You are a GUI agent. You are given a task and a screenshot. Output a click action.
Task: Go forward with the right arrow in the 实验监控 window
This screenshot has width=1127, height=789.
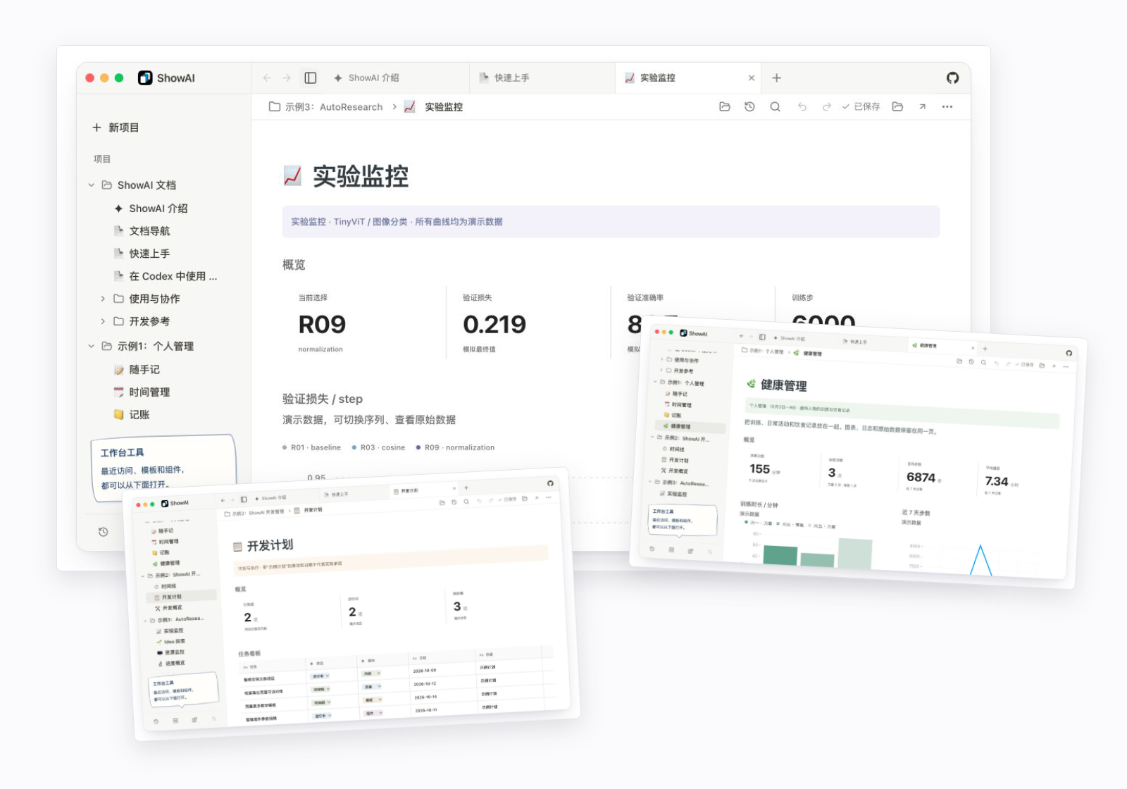(x=287, y=78)
